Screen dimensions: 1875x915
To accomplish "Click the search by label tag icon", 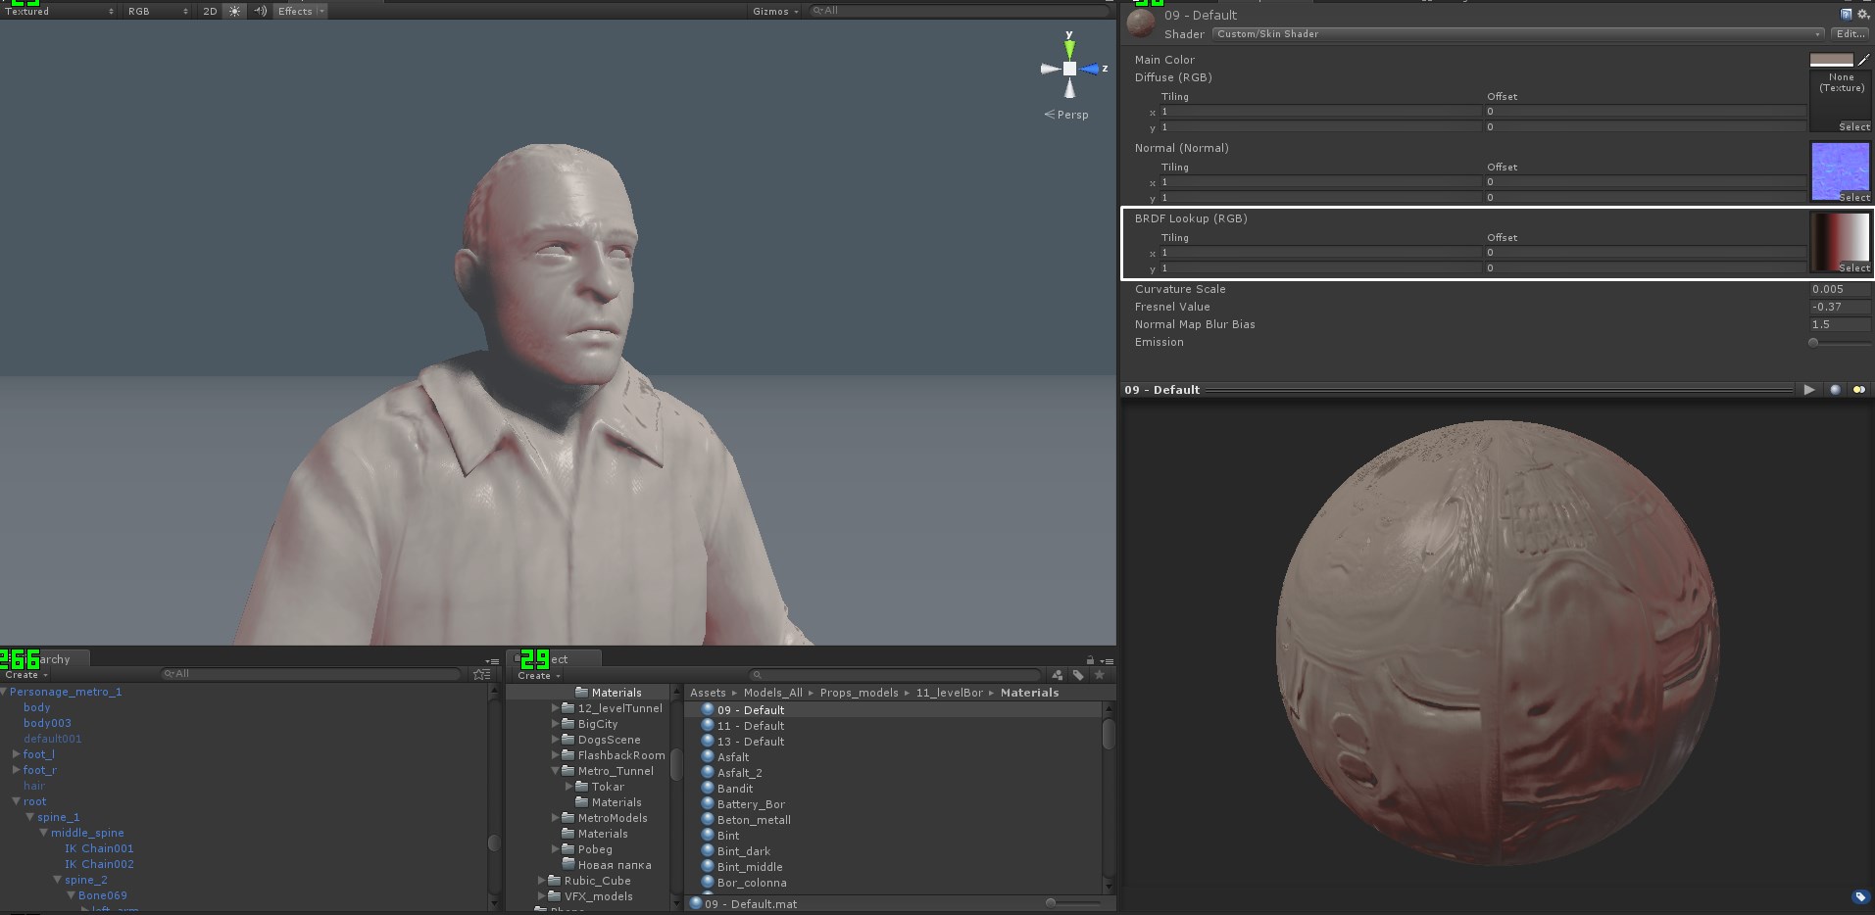I will tap(1078, 675).
